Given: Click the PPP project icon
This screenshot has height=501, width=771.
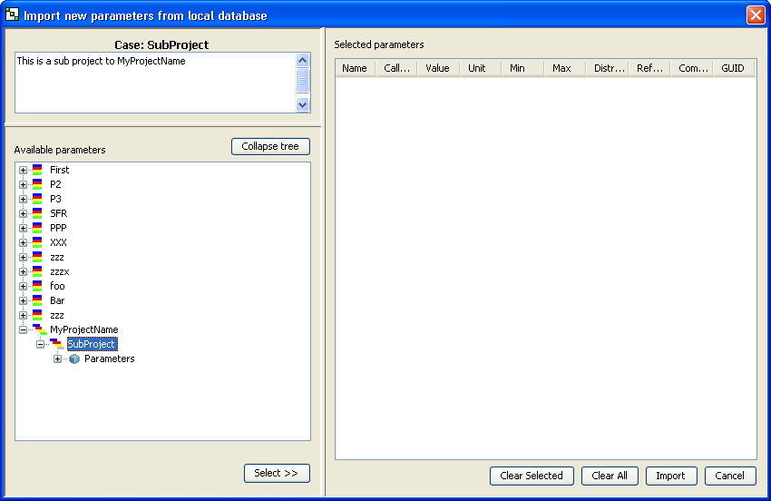Looking at the screenshot, I should (x=37, y=228).
